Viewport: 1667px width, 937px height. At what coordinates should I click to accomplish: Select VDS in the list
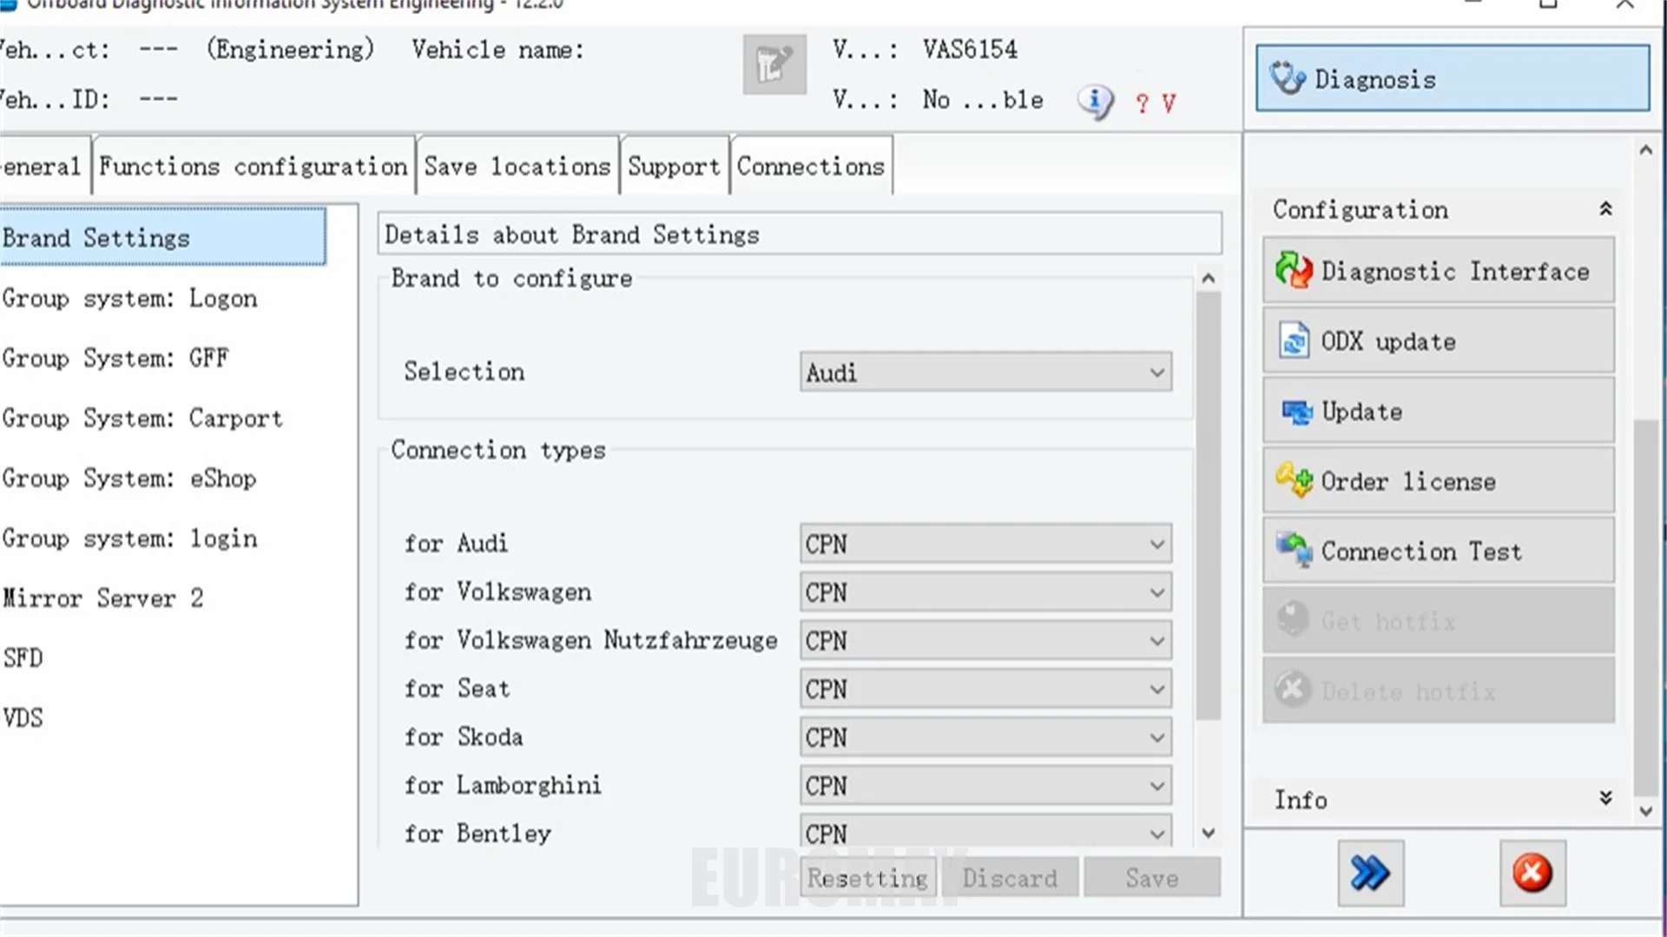(23, 718)
